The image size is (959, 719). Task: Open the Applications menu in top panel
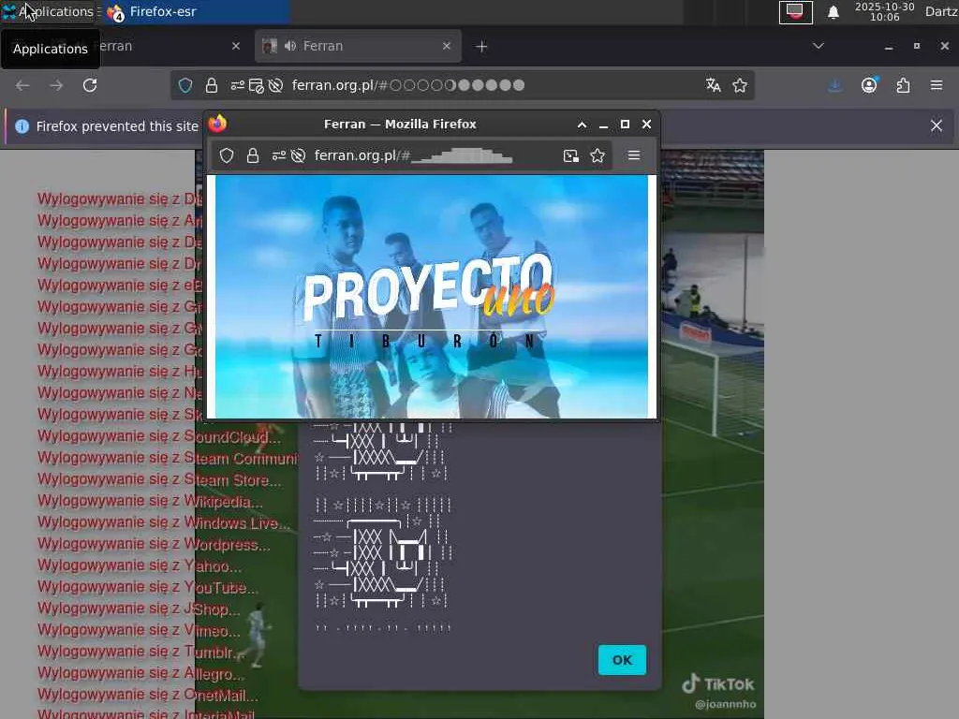[48, 11]
